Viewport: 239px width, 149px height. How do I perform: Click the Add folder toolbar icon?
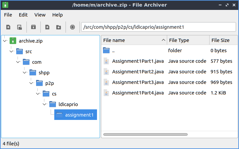tap(59, 27)
